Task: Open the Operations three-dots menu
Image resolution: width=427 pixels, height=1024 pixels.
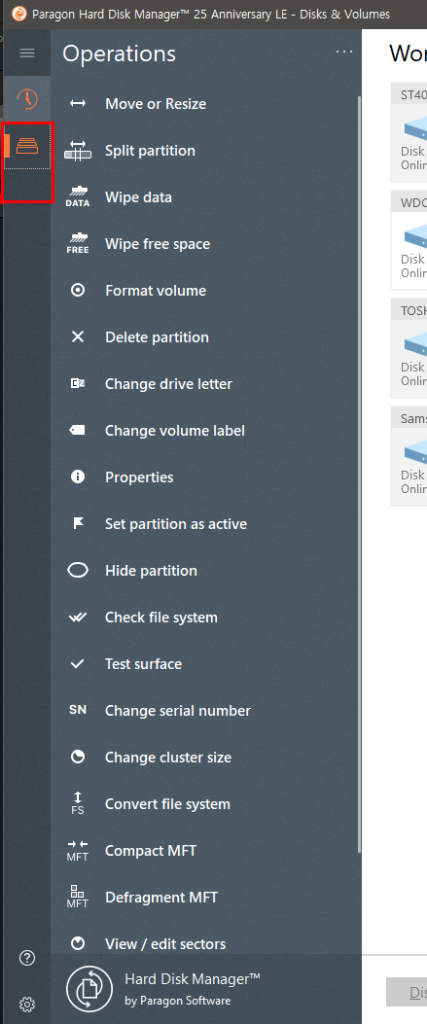Action: [x=344, y=53]
